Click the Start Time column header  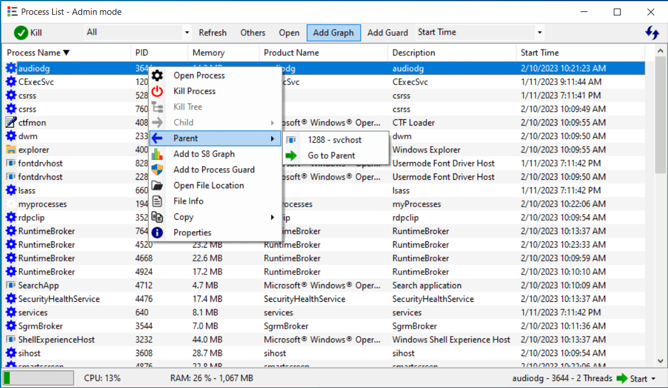click(x=580, y=53)
